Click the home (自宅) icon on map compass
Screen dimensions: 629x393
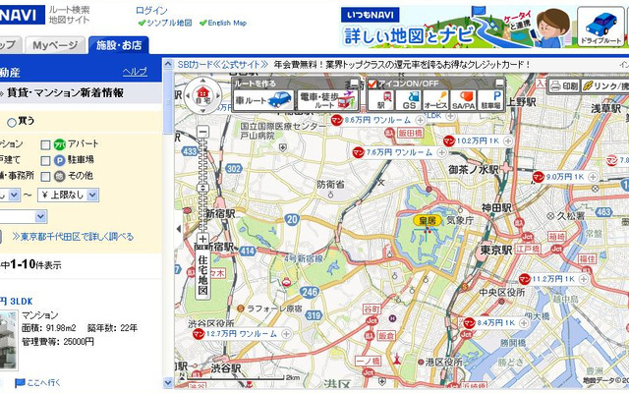203,95
